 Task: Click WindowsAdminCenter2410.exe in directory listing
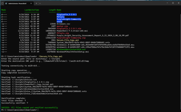(71, 49)
